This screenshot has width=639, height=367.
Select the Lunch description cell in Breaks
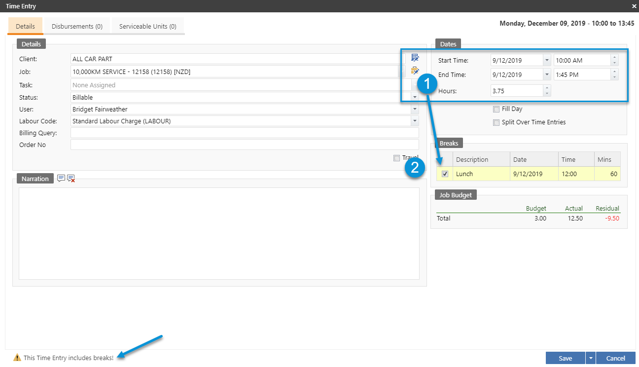pos(481,174)
